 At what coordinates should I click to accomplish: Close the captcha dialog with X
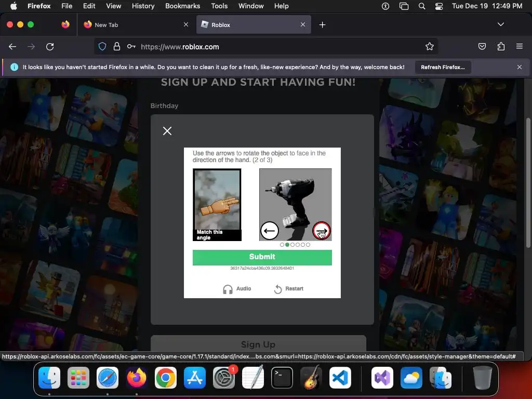(167, 131)
